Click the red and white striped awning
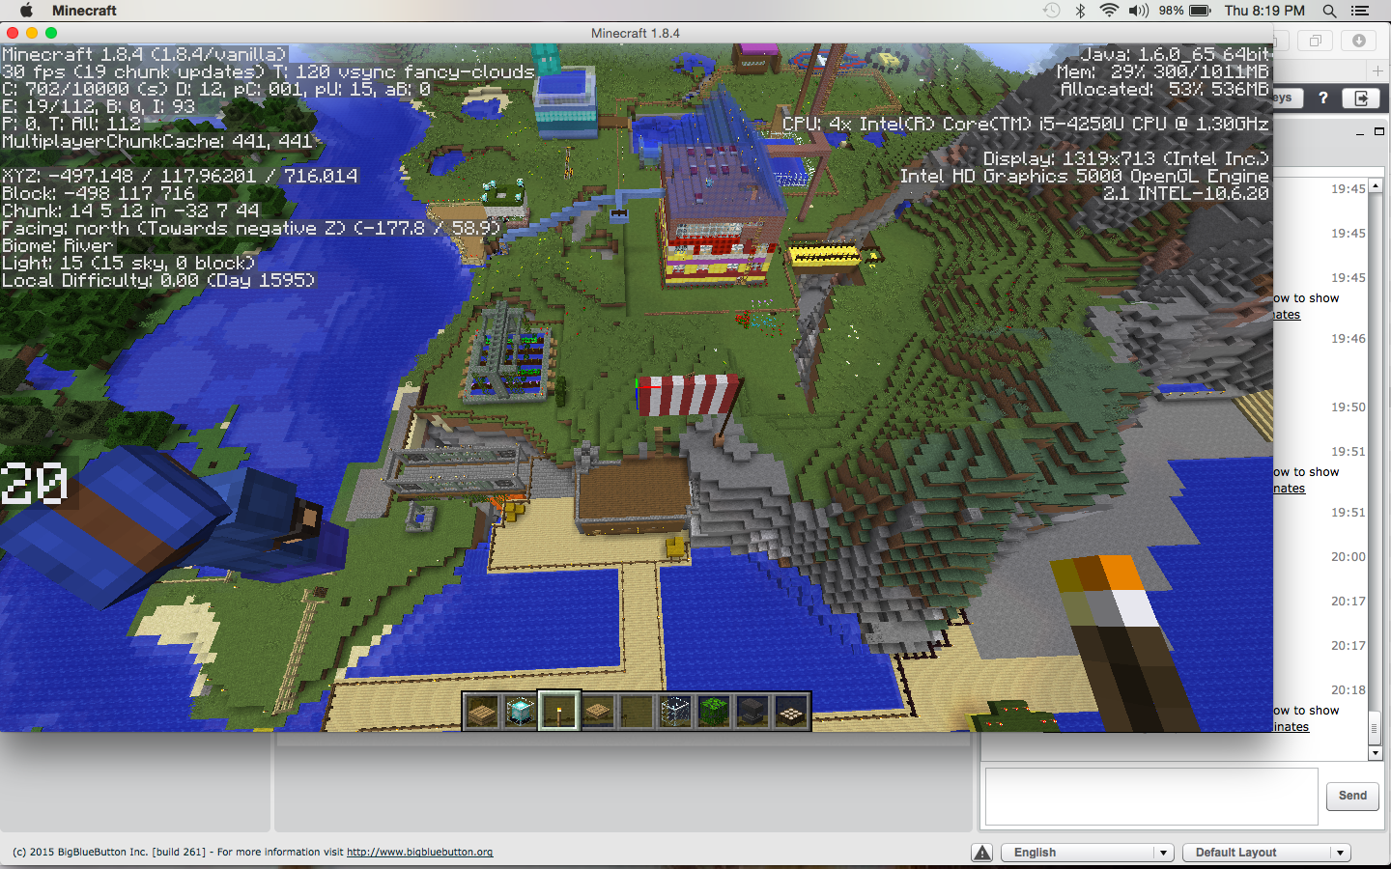Screen dimensions: 1391x869 pos(688,395)
